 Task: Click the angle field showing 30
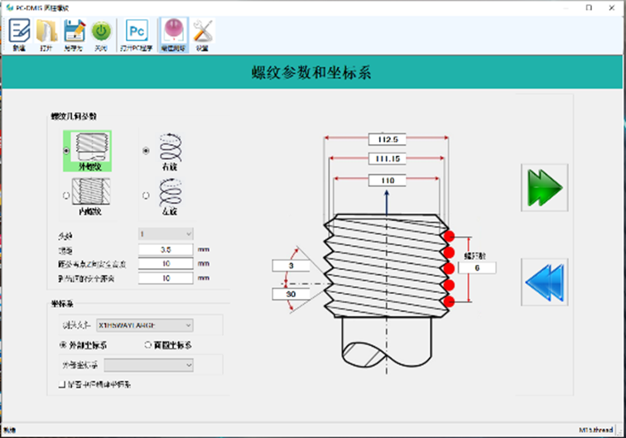[290, 294]
